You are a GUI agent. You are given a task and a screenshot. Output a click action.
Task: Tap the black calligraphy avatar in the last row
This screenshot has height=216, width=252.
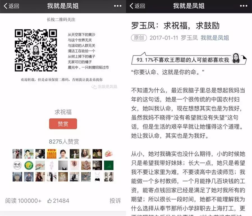click(x=109, y=177)
